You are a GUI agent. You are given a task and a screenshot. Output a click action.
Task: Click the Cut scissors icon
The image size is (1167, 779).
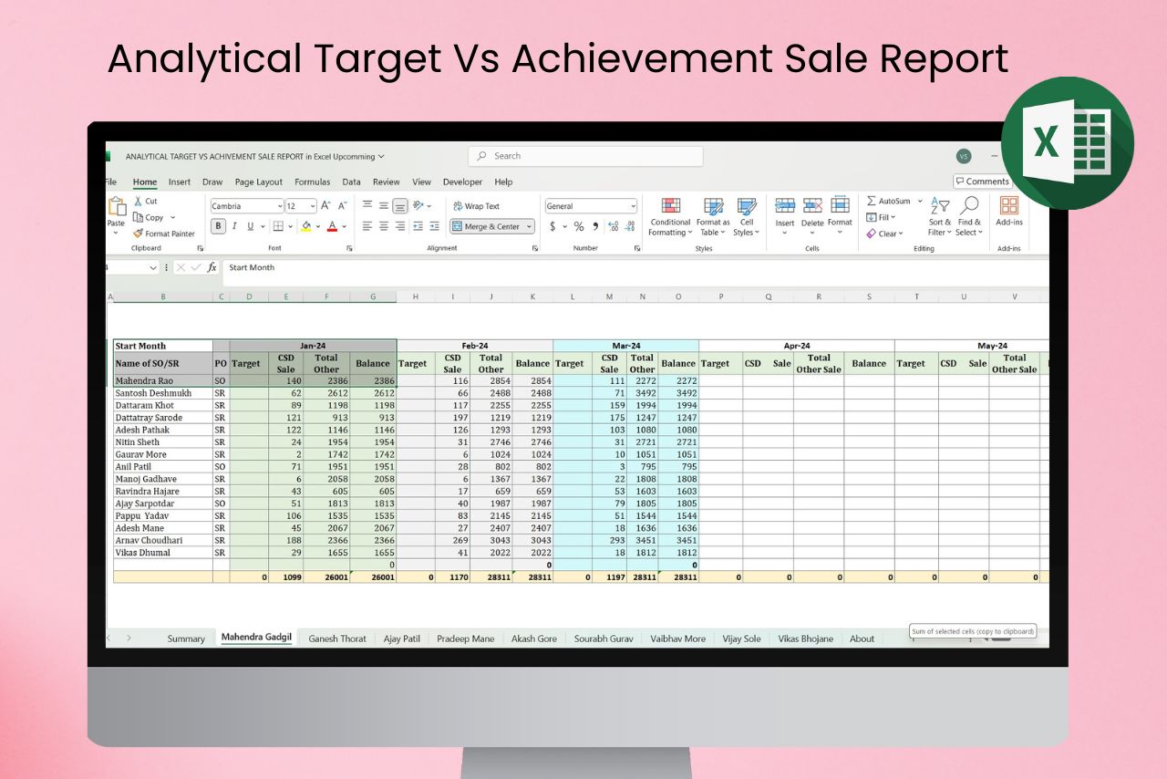coord(139,201)
